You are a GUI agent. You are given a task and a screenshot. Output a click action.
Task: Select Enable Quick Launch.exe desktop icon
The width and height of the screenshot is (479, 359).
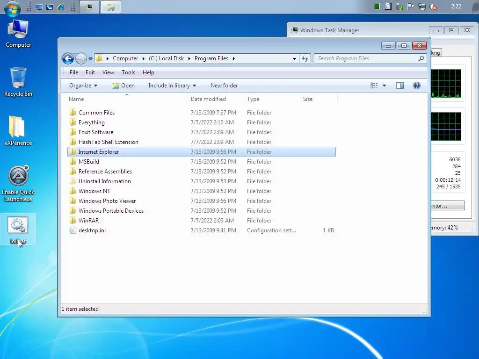tap(18, 184)
